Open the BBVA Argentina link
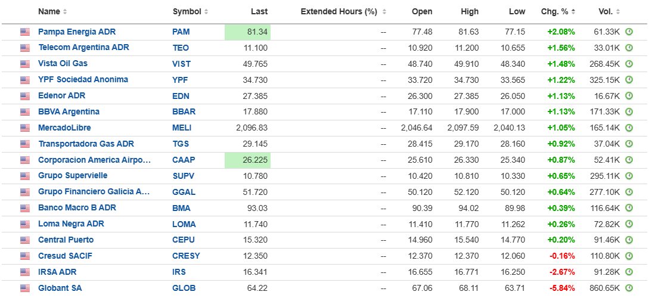Screen dimensions: 649x301 69,112
